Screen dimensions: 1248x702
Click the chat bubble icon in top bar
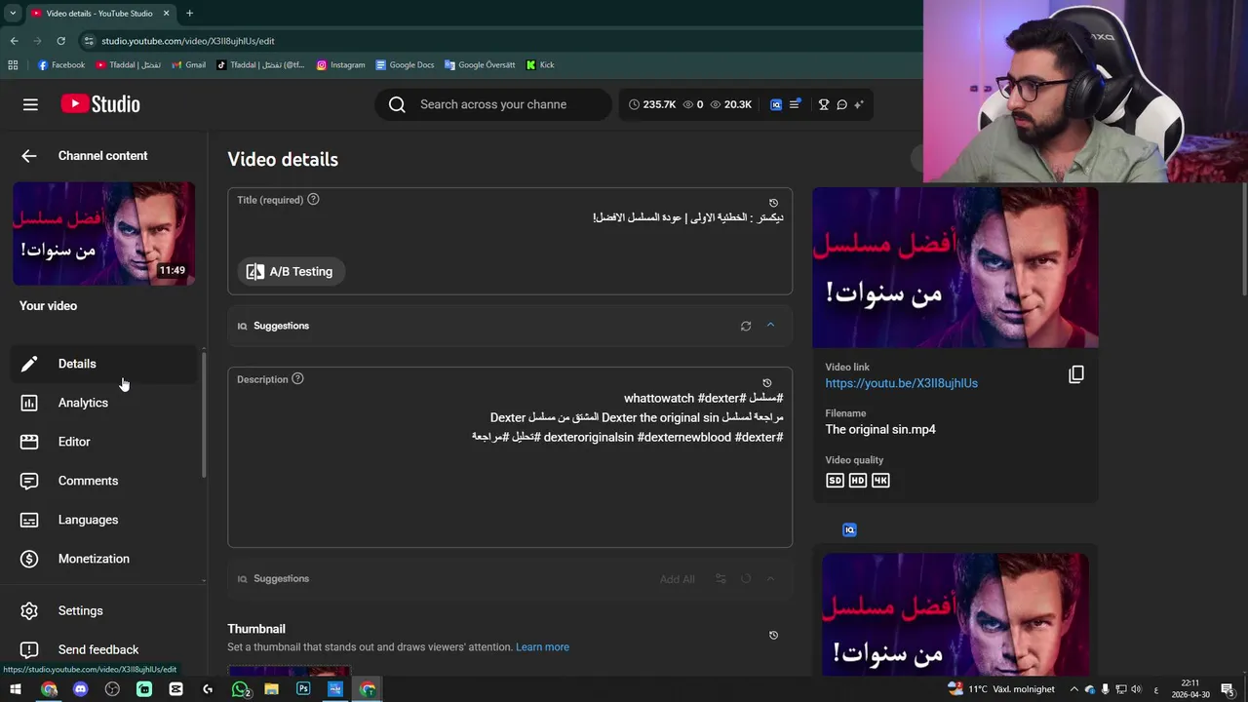[x=841, y=104]
